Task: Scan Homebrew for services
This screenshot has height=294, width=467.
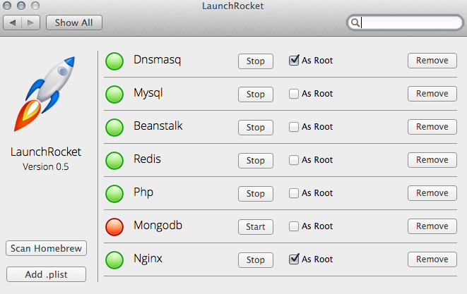Action: coord(47,248)
